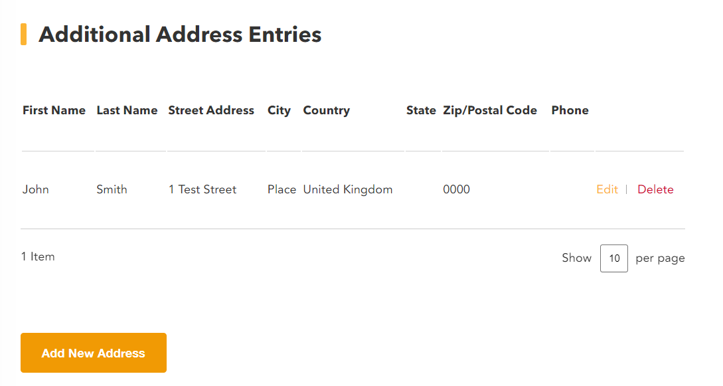Click the Country column header

327,111
